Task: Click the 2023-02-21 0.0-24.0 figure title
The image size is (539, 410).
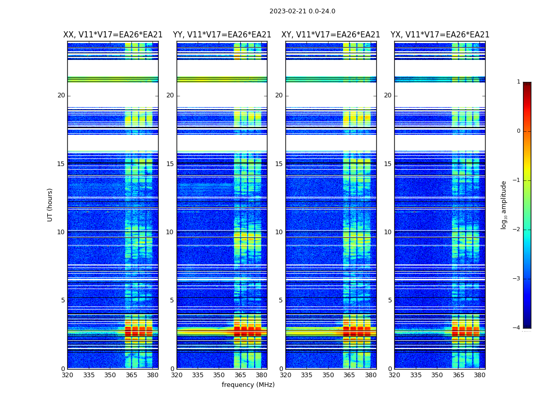Action: [302, 11]
